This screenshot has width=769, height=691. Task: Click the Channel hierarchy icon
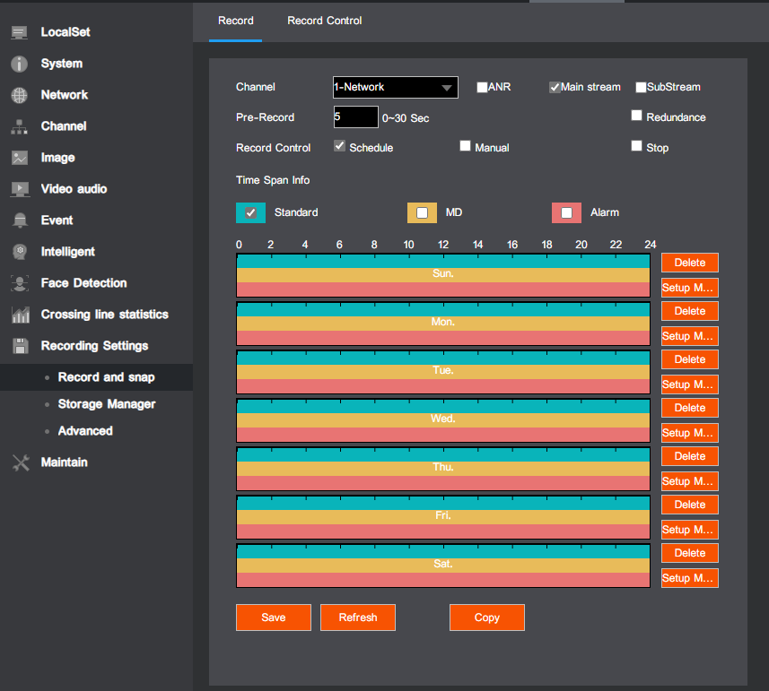[20, 126]
